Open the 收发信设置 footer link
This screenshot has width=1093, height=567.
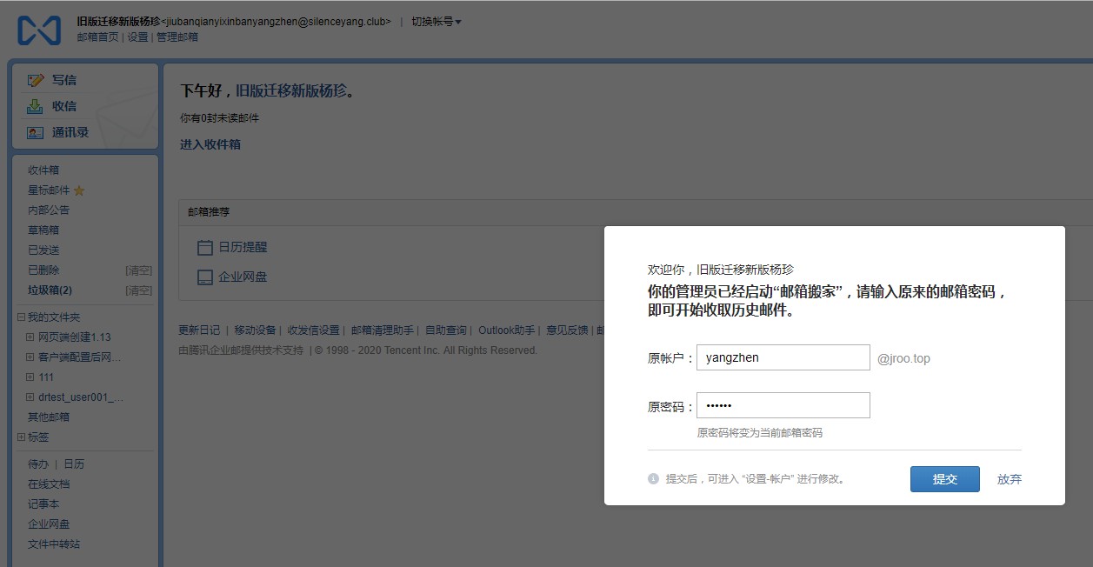point(313,330)
